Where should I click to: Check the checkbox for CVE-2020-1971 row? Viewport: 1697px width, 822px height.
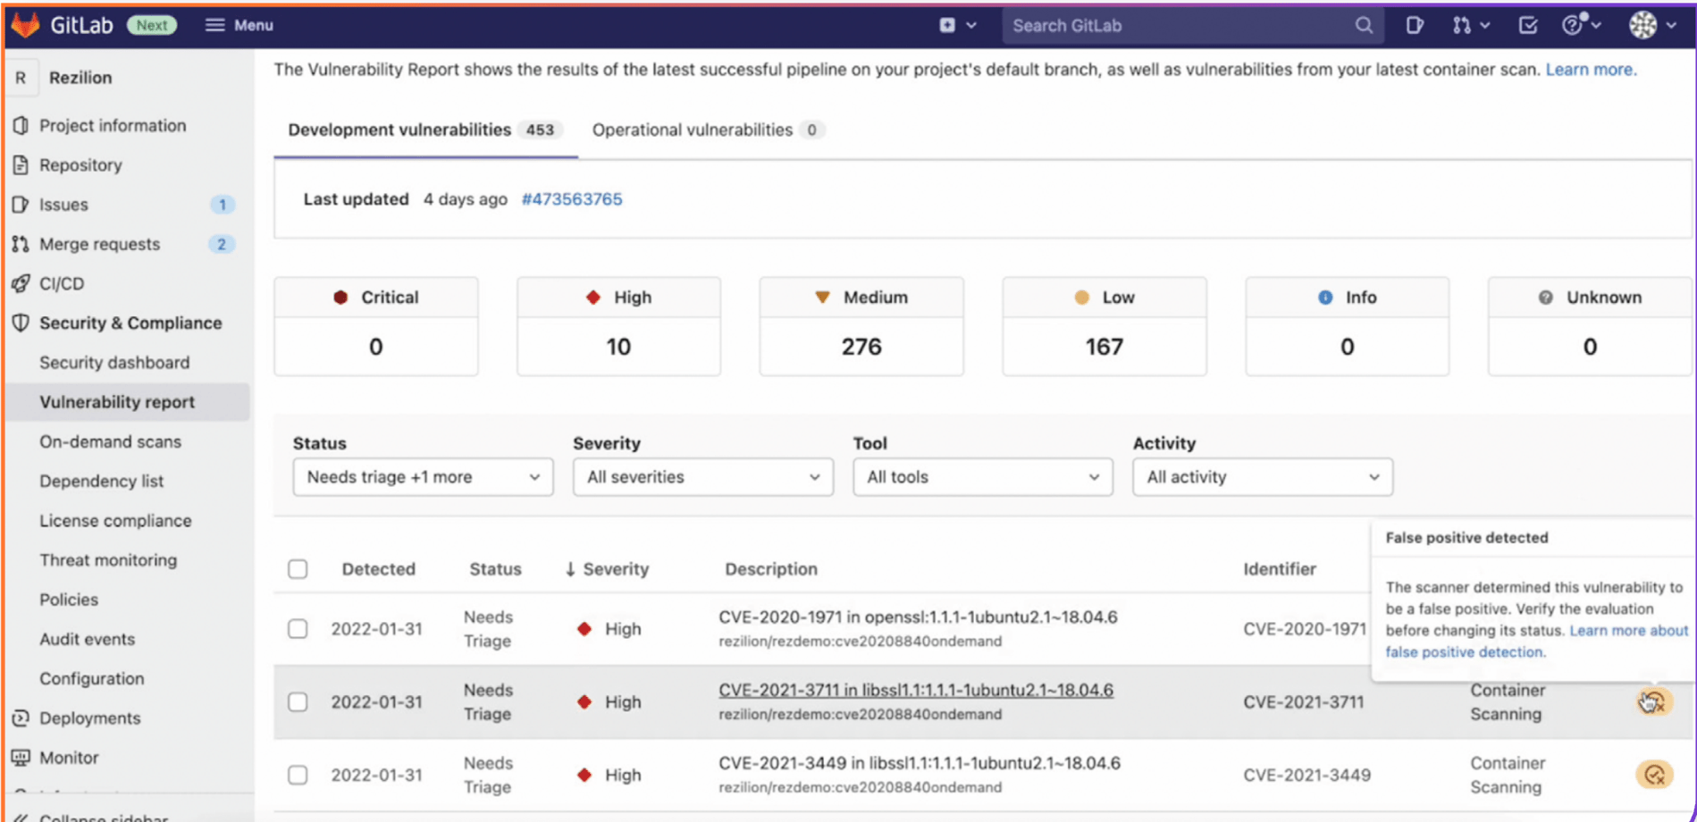[x=298, y=628]
